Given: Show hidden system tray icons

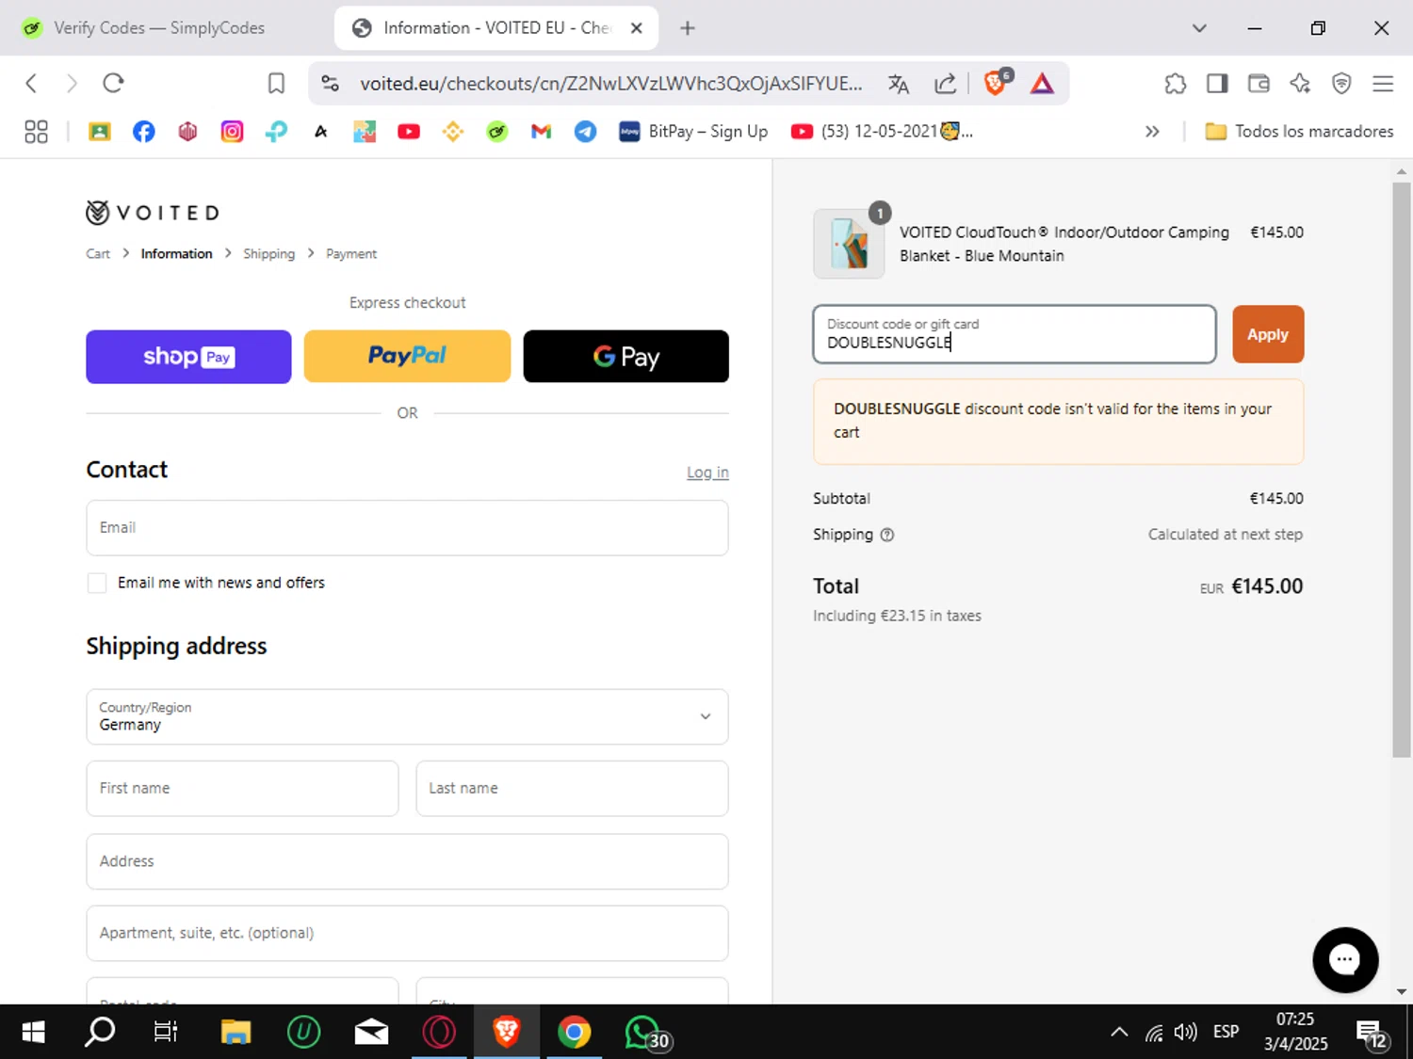Looking at the screenshot, I should pos(1119,1032).
